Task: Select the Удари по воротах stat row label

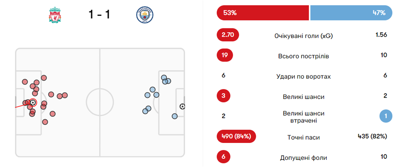Action: tap(303, 76)
